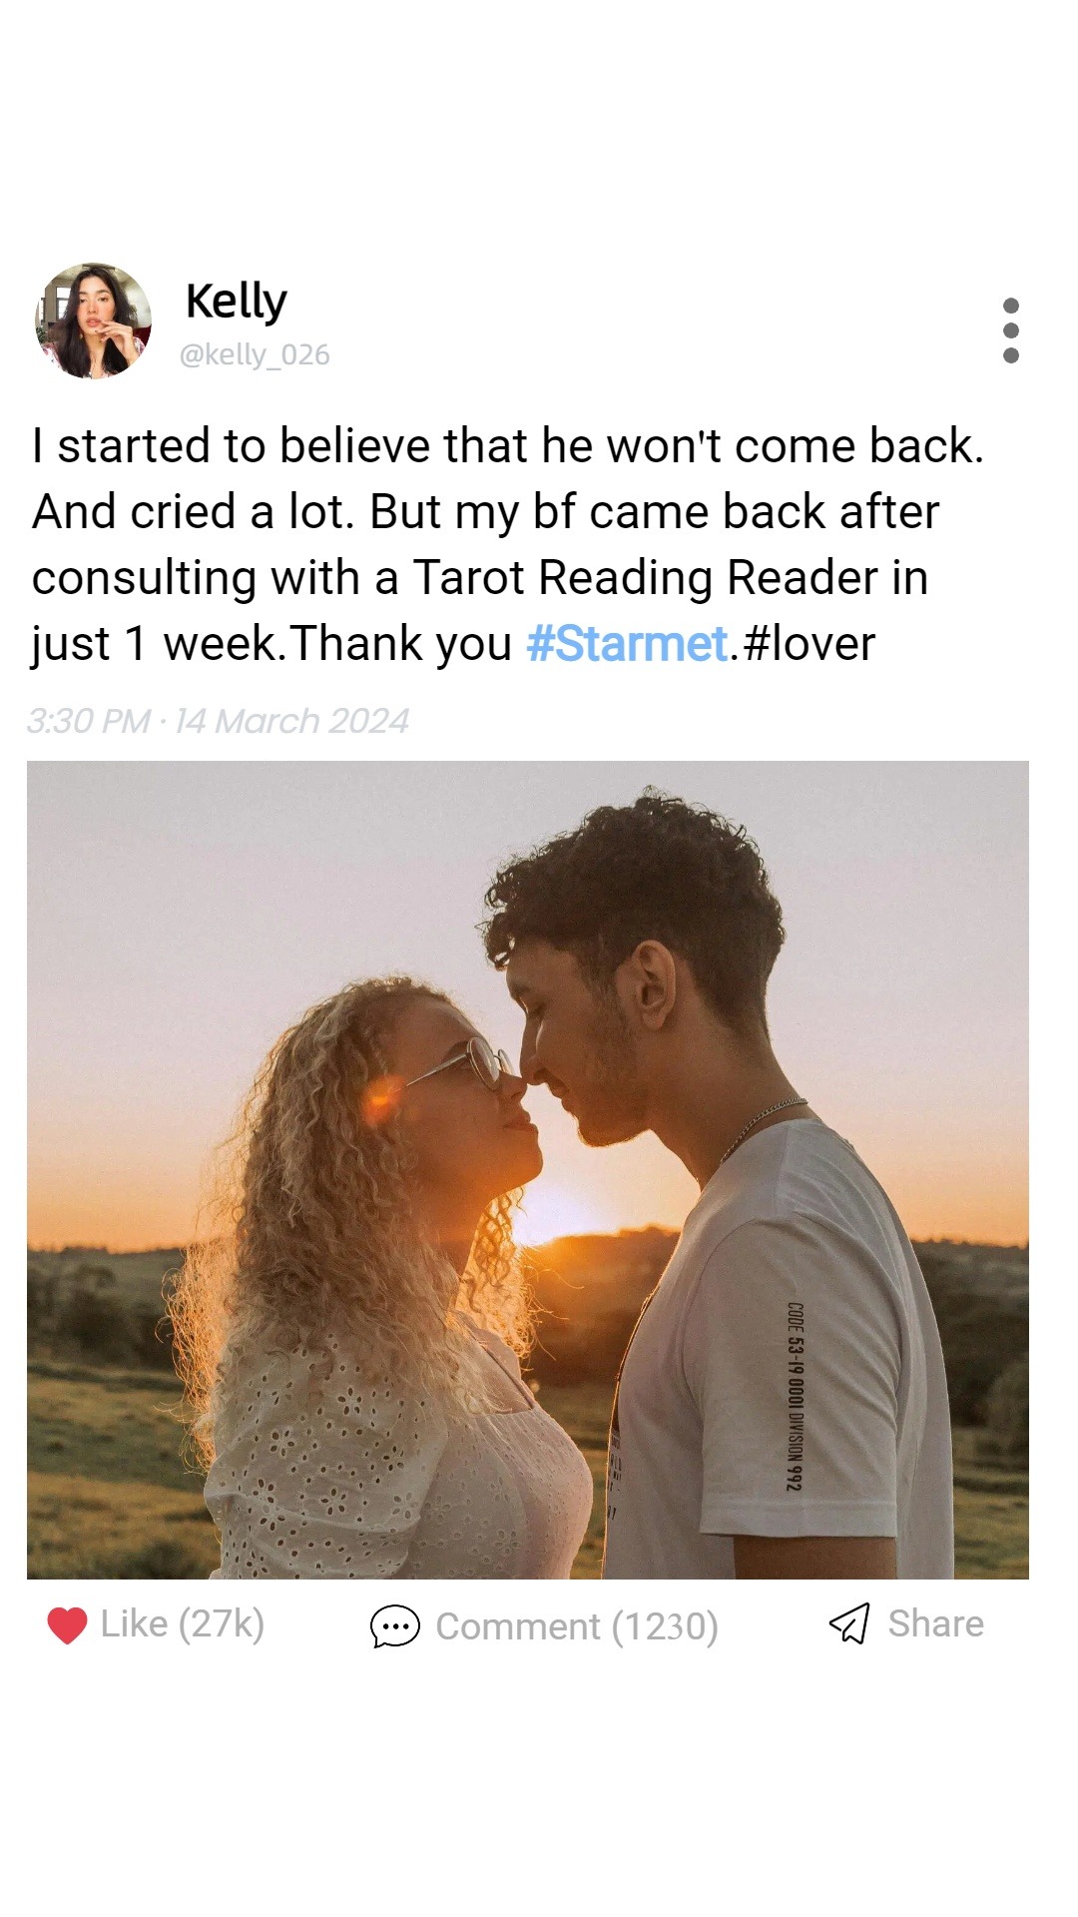The width and height of the screenshot is (1078, 1917).
Task: Click the Share text button
Action: [x=936, y=1623]
